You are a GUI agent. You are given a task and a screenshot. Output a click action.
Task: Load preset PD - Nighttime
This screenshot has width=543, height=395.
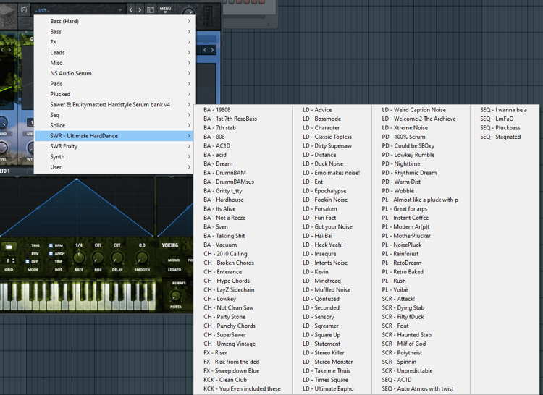[x=401, y=163]
